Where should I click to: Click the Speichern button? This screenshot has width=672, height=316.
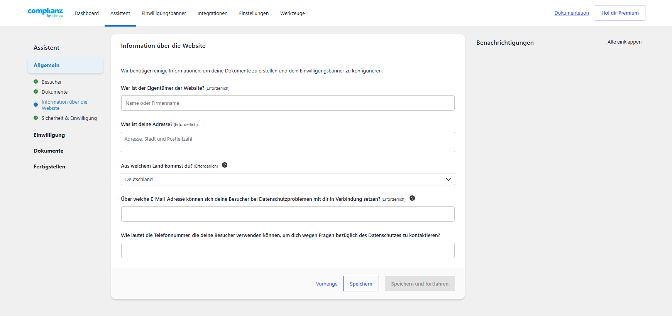coord(361,284)
